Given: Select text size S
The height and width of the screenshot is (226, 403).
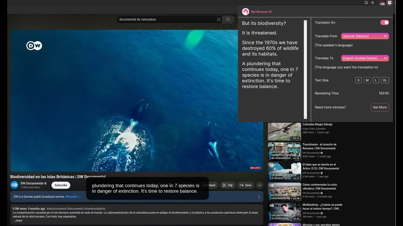Looking at the screenshot, I should [x=358, y=80].
